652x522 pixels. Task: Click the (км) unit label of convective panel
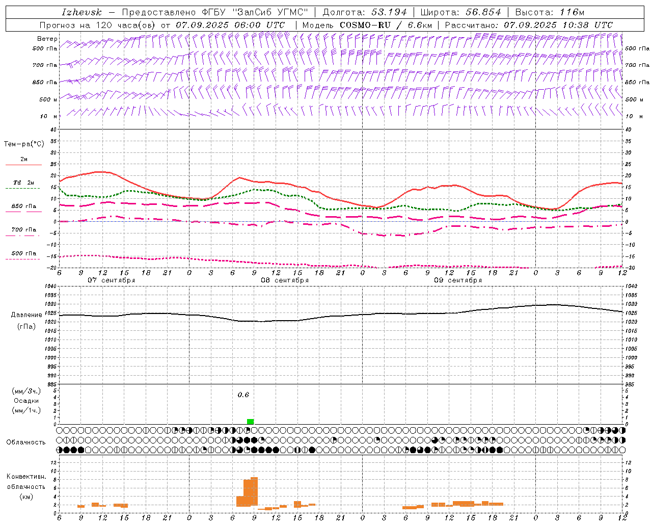[26, 497]
